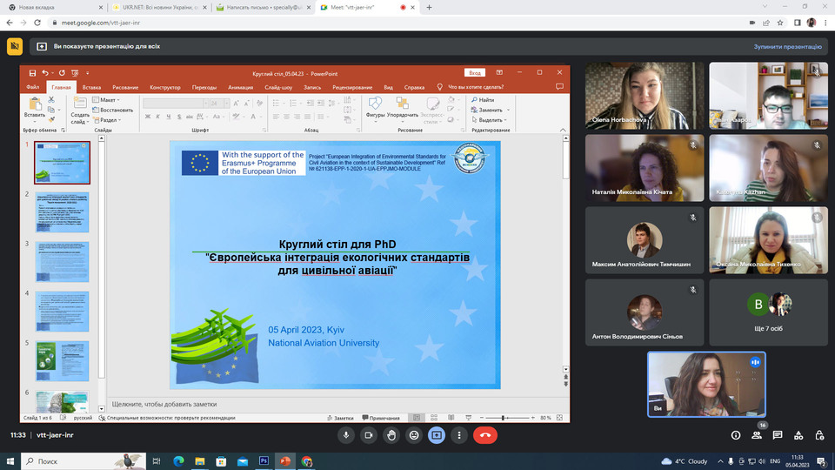This screenshot has width=835, height=470.
Task: Expand the 'Макет' layout dropdown
Action: [x=108, y=100]
